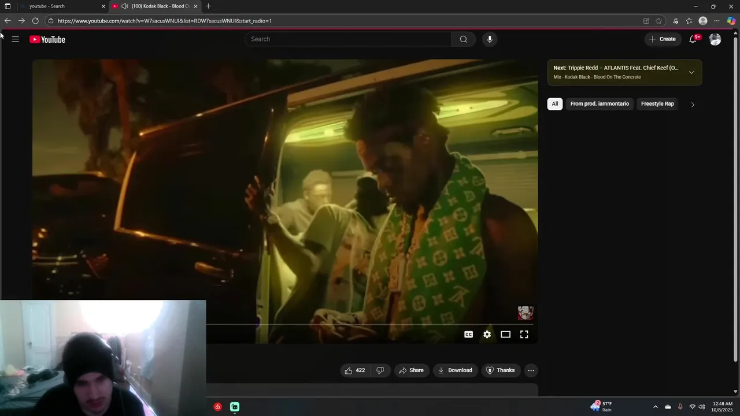Open the video player settings gear
Image resolution: width=740 pixels, height=416 pixels.
[487, 335]
